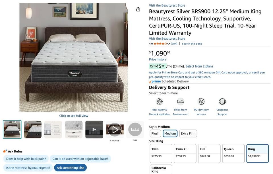Open the SIZE guide icon

[x=135, y=130]
